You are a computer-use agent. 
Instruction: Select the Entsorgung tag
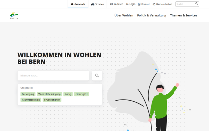pos(28,94)
